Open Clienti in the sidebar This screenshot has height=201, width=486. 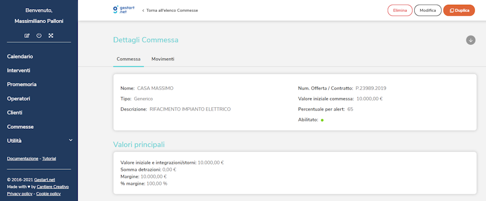[x=15, y=113]
